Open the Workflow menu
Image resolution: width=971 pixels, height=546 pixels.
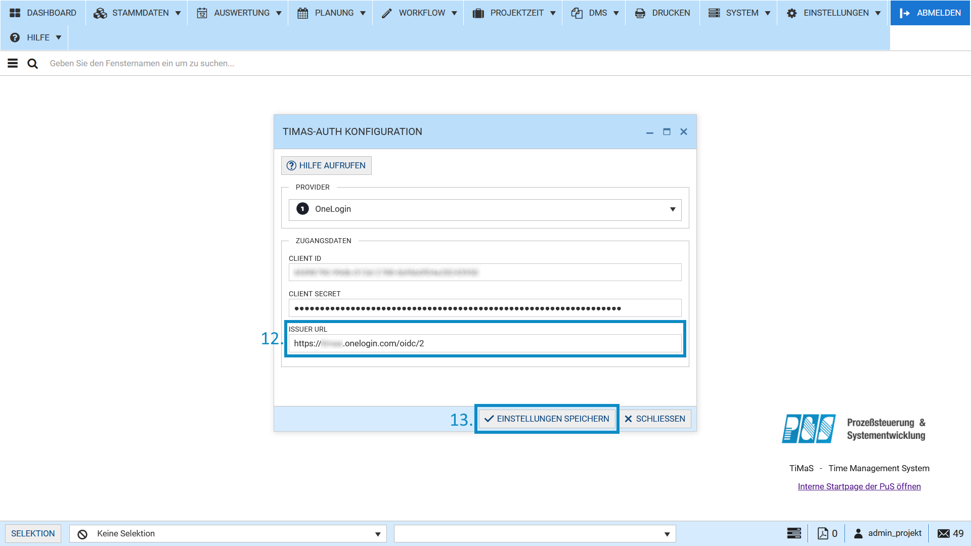click(419, 13)
